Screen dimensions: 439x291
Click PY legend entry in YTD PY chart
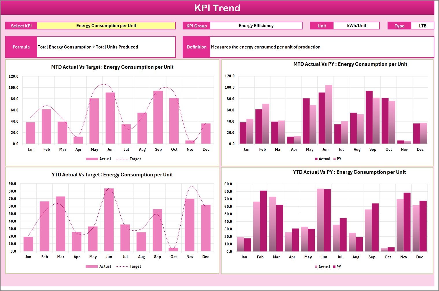(338, 267)
